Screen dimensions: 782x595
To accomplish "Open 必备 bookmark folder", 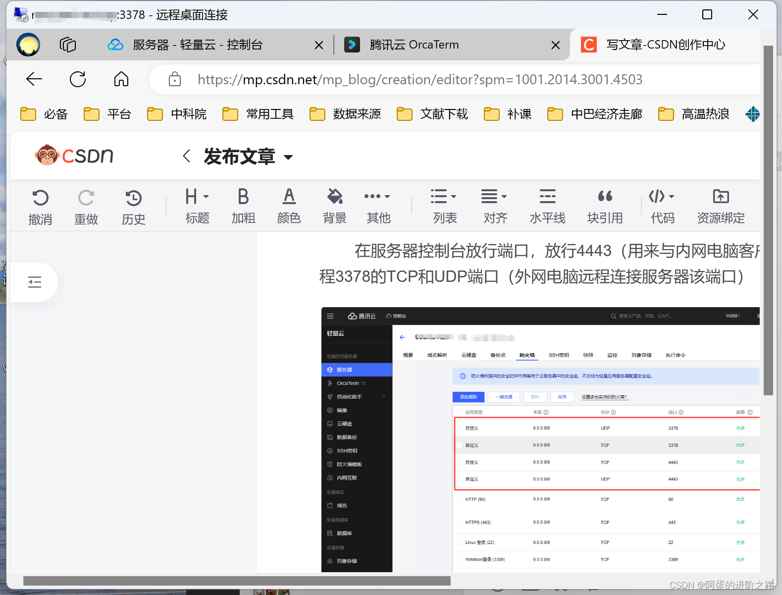I will coord(44,114).
